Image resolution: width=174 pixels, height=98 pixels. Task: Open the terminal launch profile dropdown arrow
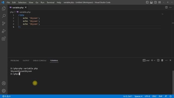[x=154, y=60]
